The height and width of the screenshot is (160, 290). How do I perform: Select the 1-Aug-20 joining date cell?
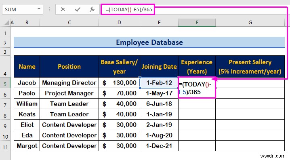(159, 135)
